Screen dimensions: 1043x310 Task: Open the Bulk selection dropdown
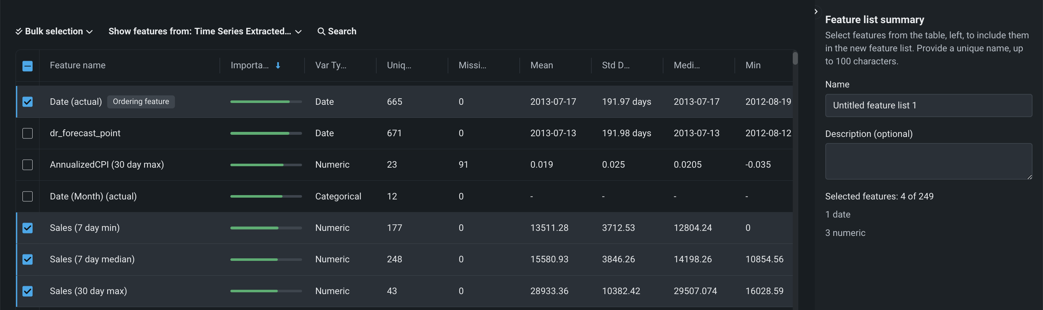tap(54, 31)
